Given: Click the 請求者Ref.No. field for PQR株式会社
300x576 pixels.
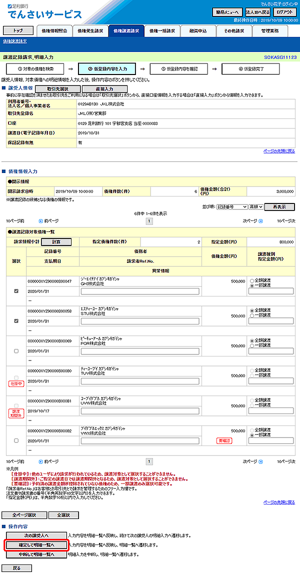Looking at the screenshot, I should [140, 351].
